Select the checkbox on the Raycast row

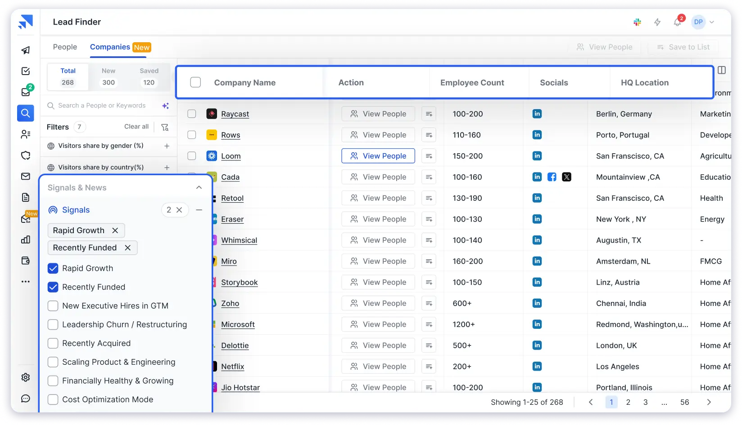[191, 114]
